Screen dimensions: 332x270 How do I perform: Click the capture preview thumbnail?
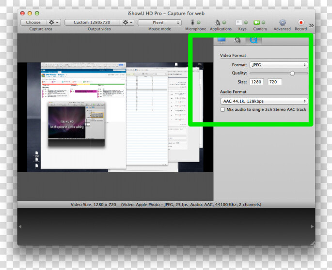click(115, 117)
